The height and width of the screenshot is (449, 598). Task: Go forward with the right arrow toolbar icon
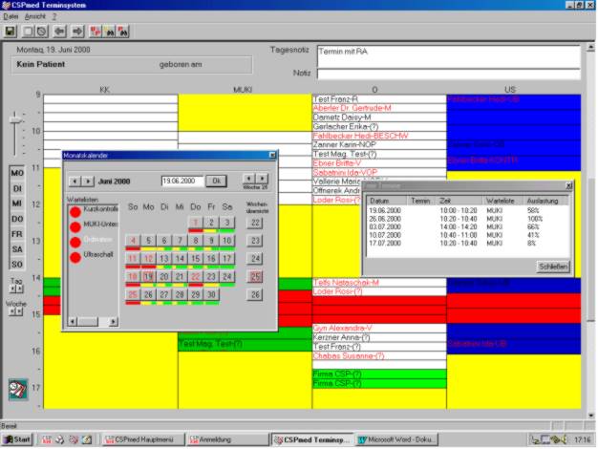click(x=77, y=32)
